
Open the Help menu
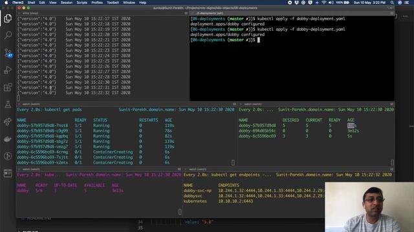tap(142, 3)
